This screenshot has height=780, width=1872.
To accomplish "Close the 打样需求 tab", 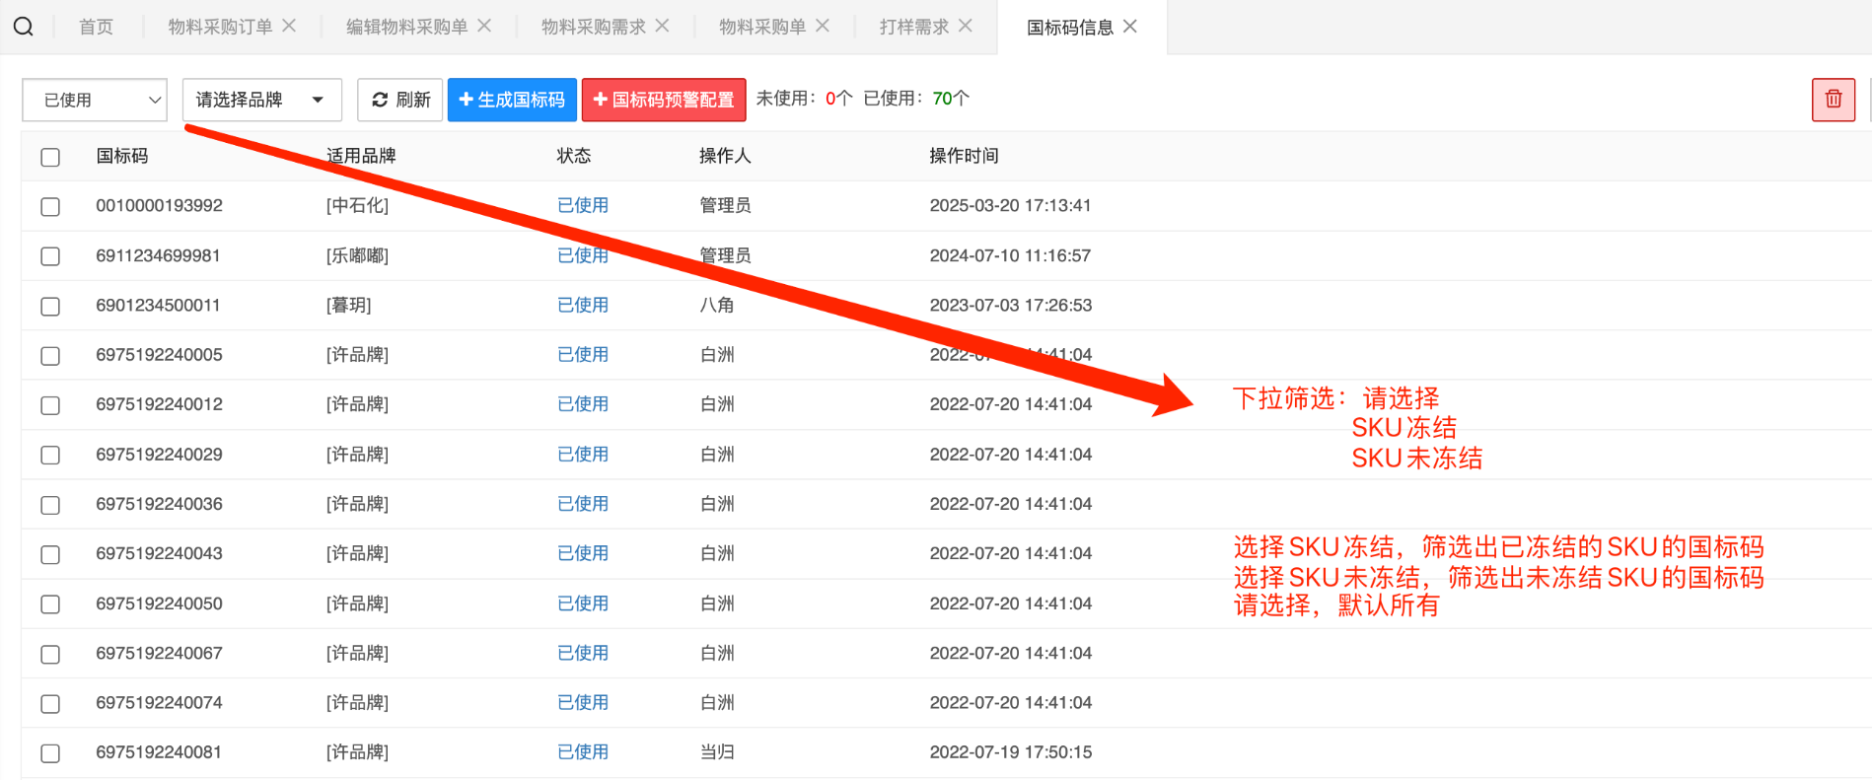I will [x=966, y=26].
